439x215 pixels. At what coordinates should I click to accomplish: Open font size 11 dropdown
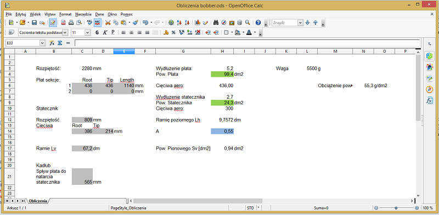87,32
